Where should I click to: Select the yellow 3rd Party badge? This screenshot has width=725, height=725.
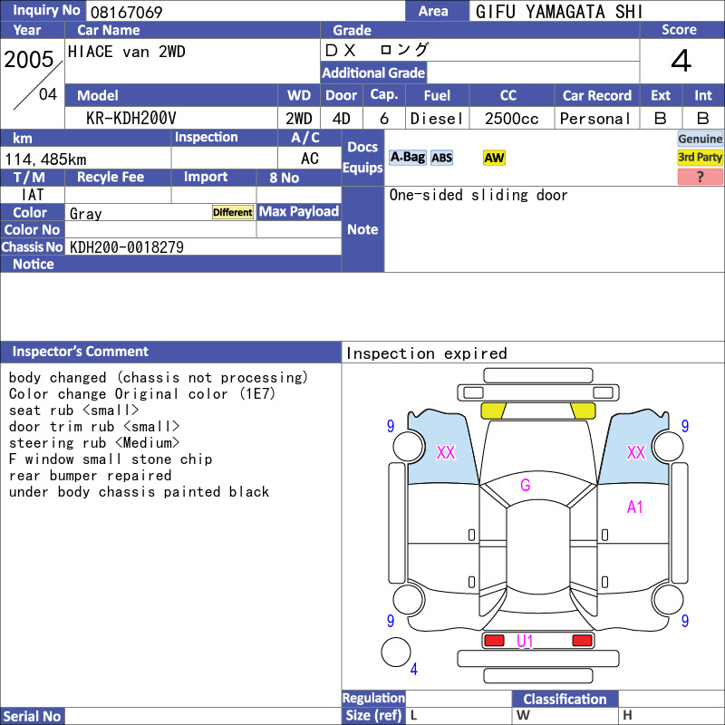pos(700,157)
